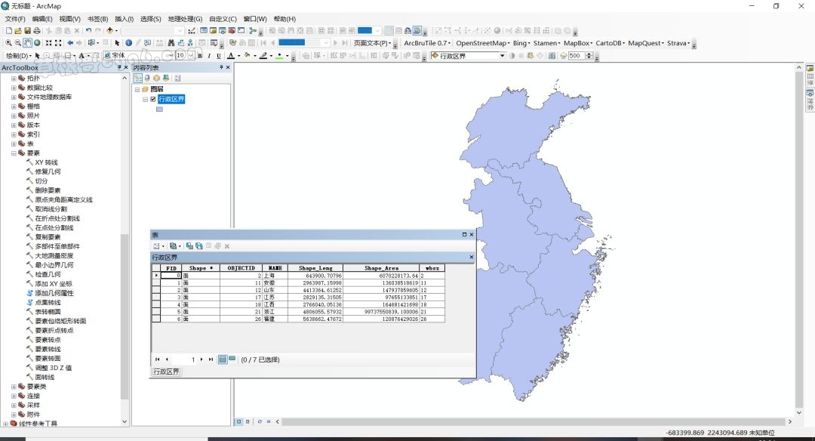Select the Pan hand tool
Viewport: 815px width, 441px height.
click(27, 43)
